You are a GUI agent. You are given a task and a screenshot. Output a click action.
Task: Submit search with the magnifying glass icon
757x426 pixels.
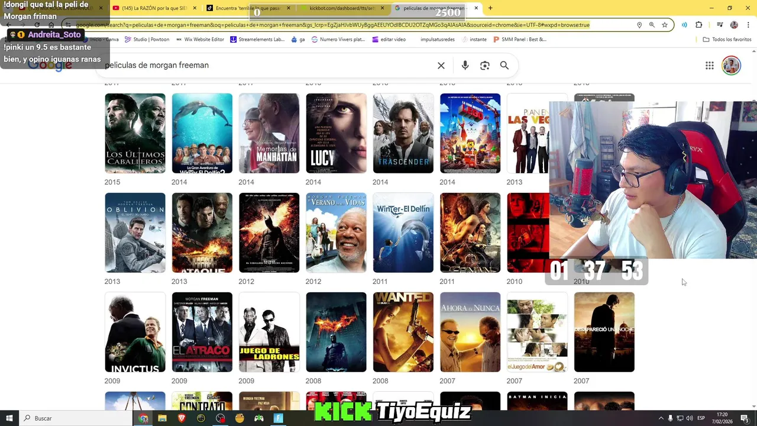(504, 66)
